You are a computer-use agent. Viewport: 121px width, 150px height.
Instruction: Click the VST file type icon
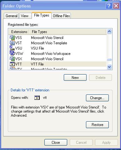12,43
